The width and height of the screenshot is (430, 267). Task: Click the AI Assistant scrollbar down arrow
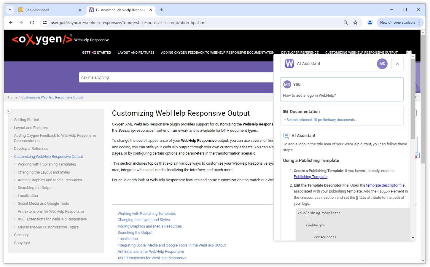tap(413, 238)
